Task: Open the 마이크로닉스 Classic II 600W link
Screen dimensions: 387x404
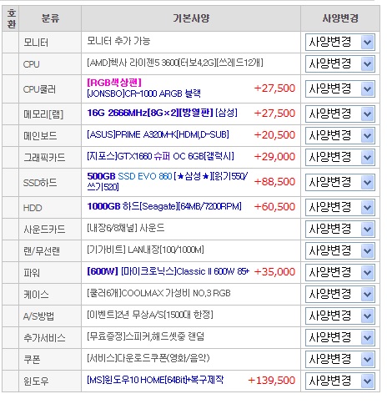Action: (168, 271)
